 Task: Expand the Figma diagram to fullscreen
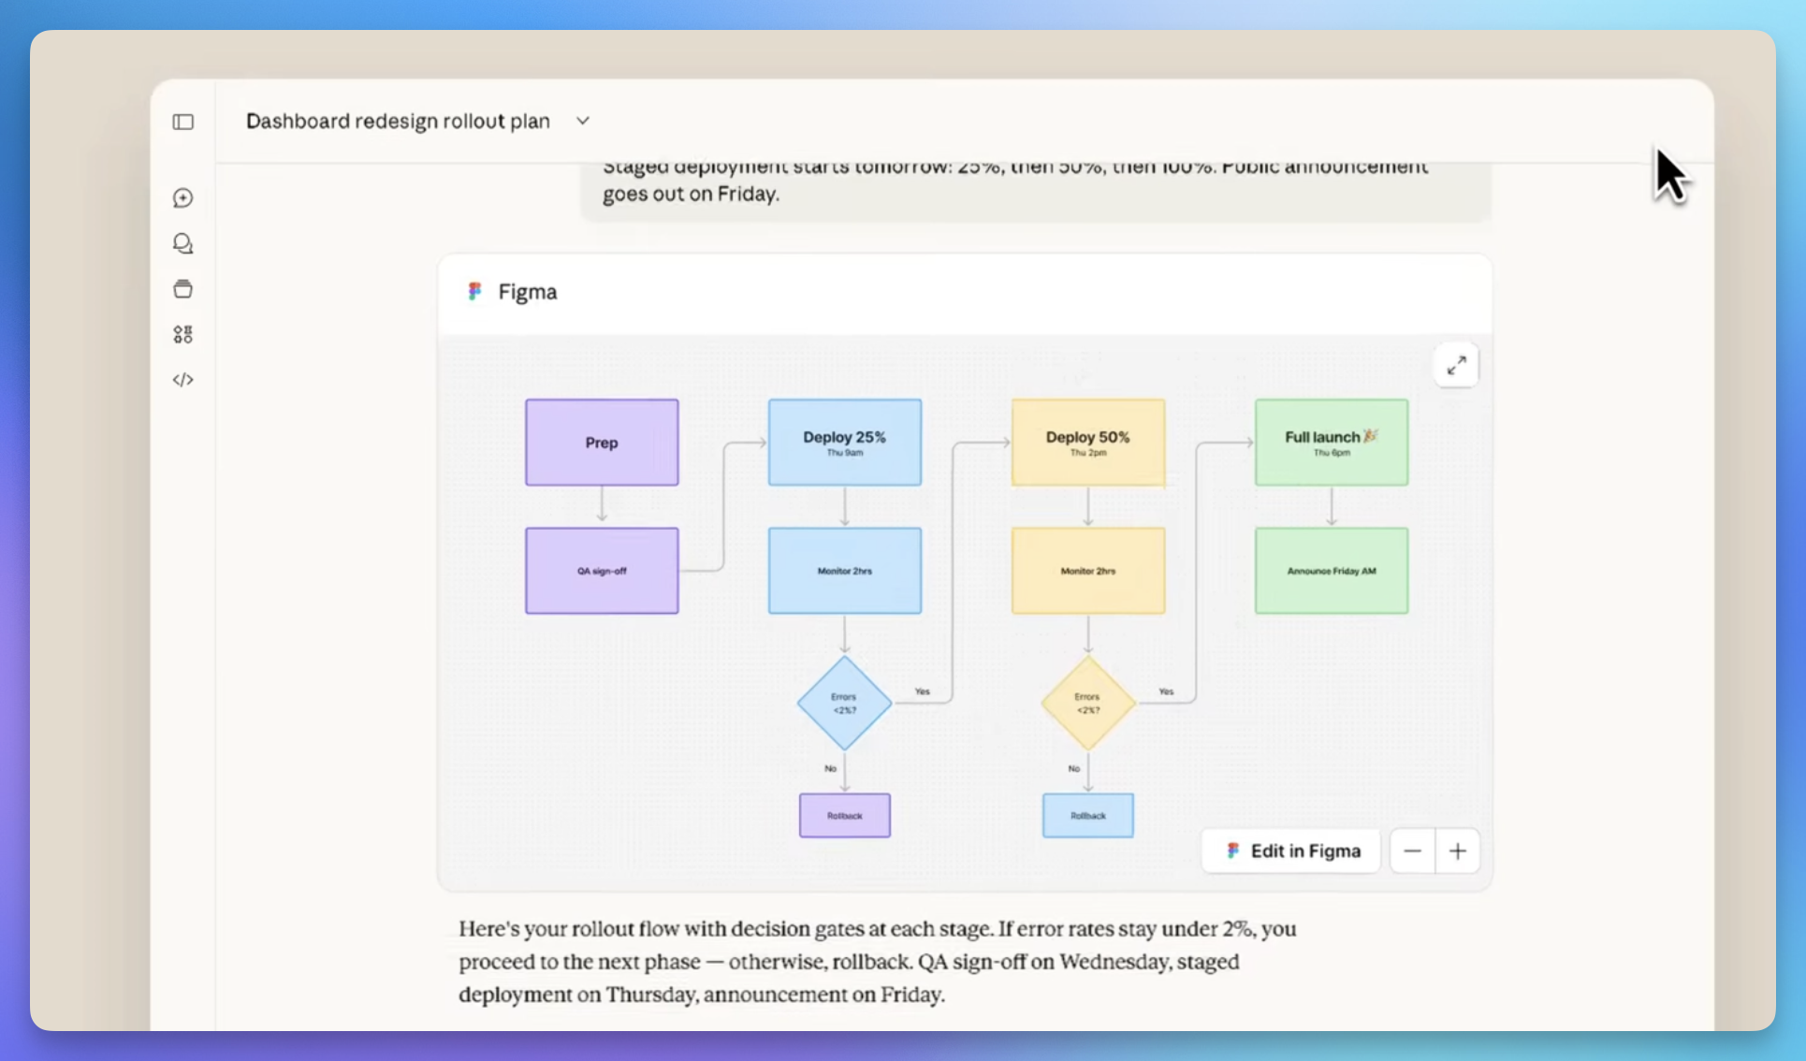click(x=1456, y=366)
